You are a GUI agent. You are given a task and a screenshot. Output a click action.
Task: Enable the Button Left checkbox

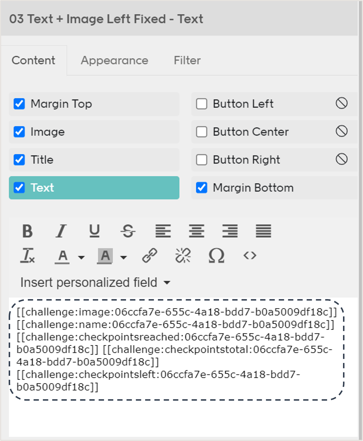pyautogui.click(x=202, y=104)
